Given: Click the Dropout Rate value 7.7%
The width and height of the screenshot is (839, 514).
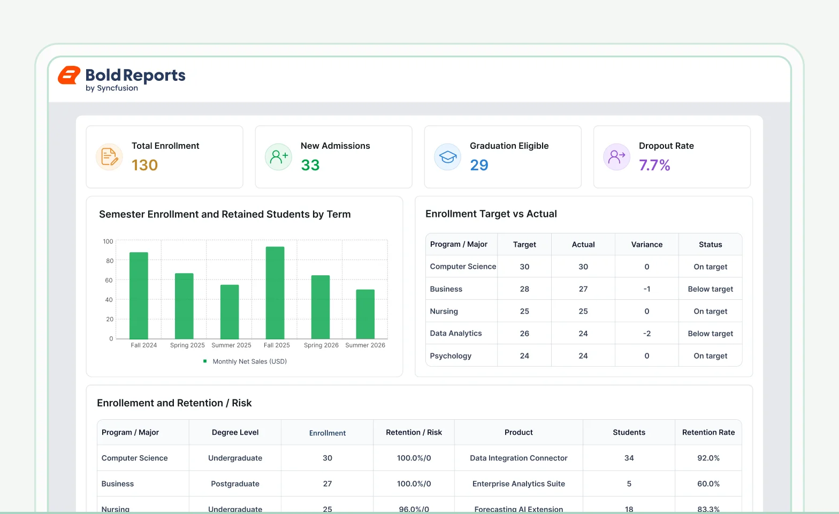Looking at the screenshot, I should 654,165.
